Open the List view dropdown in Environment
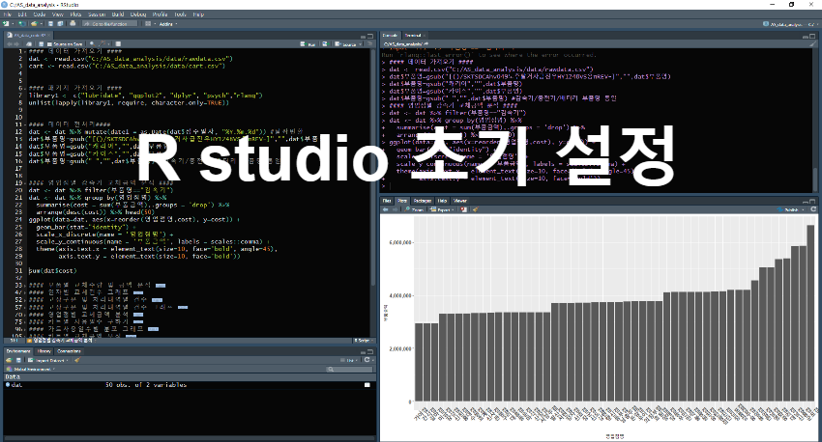Screen dimensions: 822x442 (350, 360)
